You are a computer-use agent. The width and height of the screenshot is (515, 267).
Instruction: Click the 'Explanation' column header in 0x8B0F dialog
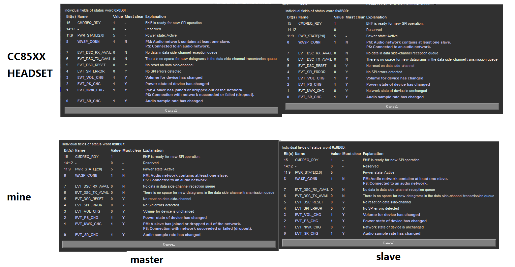click(x=156, y=17)
